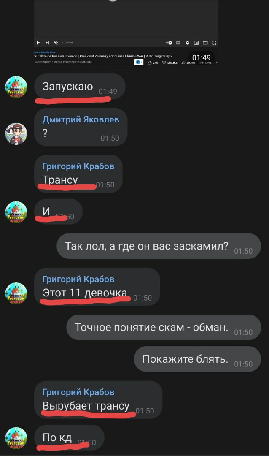Toggle the autoplay switch in the player
The width and height of the screenshot is (269, 456).
pos(169,43)
